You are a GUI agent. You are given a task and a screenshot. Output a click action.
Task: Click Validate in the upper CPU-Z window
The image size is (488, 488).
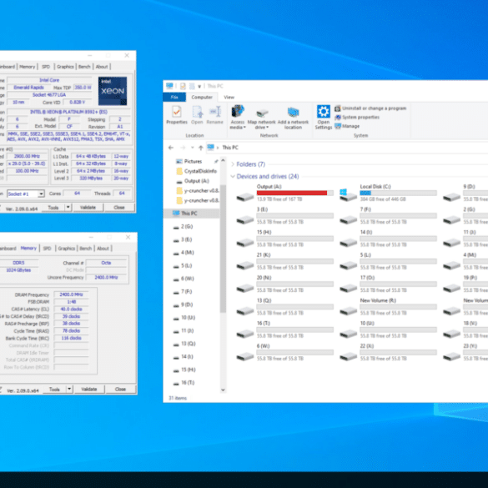88,207
